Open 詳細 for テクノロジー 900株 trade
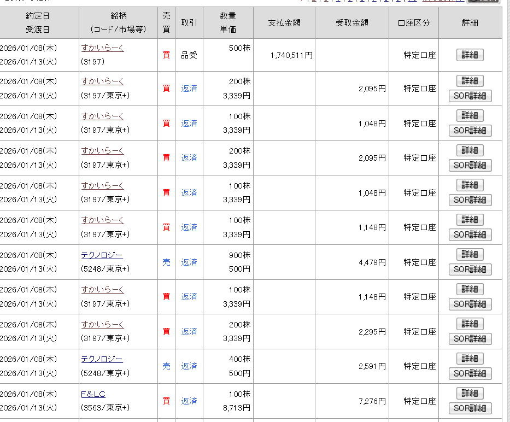The width and height of the screenshot is (510, 422). tap(470, 254)
